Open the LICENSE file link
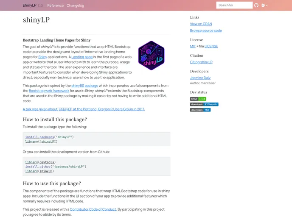The height and width of the screenshot is (217, 292). [211, 46]
